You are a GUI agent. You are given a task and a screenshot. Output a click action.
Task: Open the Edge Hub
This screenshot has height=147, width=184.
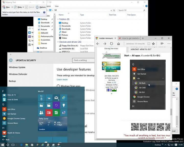(162, 44)
